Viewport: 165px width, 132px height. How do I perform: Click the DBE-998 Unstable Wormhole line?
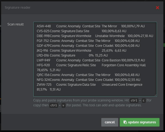[x=95, y=36]
